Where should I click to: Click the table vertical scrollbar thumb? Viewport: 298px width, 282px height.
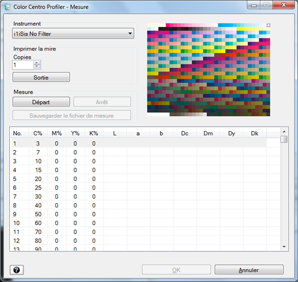[284, 139]
